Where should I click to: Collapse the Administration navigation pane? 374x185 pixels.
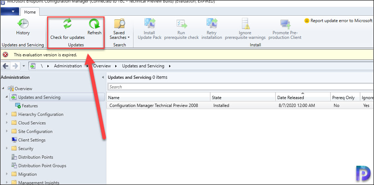pyautogui.click(x=103, y=77)
